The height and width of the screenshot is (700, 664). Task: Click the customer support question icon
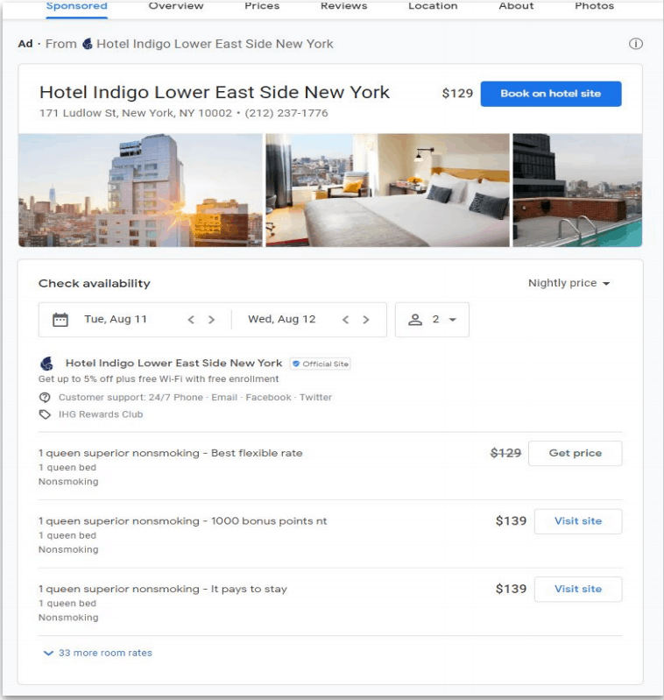click(45, 398)
